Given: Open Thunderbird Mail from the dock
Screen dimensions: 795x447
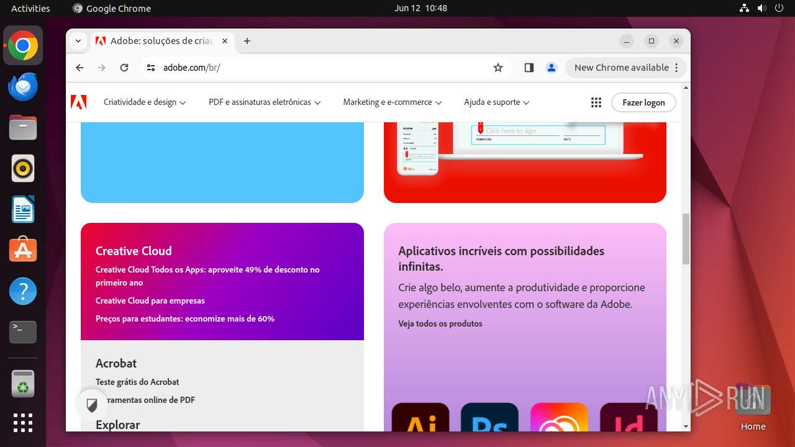Looking at the screenshot, I should coord(23,87).
